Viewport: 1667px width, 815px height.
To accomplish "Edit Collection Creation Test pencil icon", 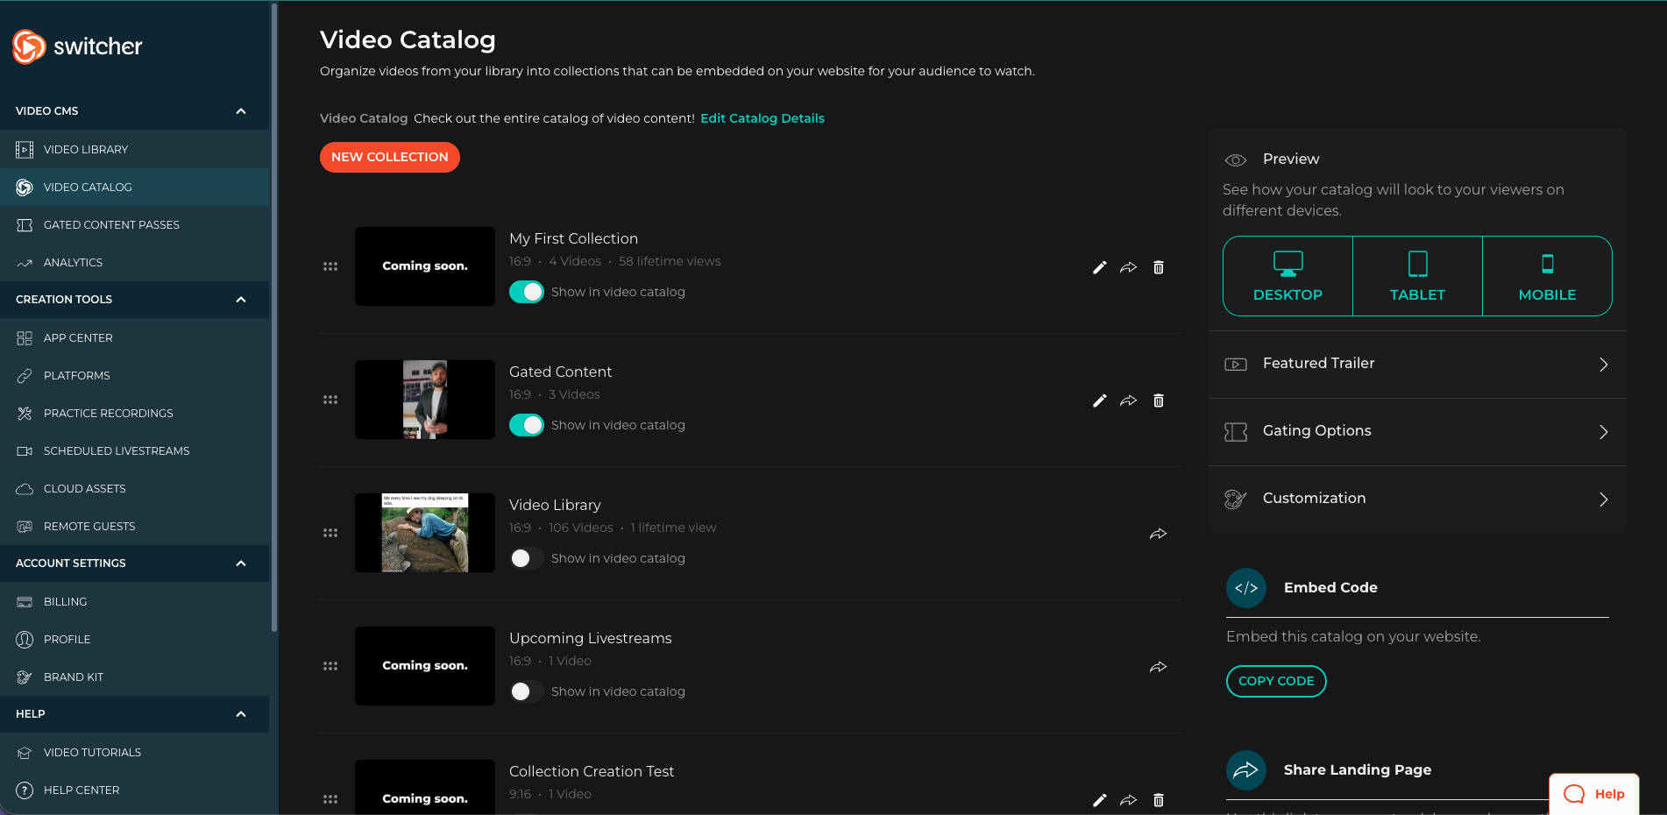I will pos(1100,800).
